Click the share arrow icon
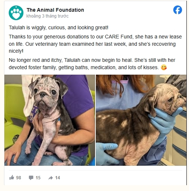189x191 pixels. 51,178
